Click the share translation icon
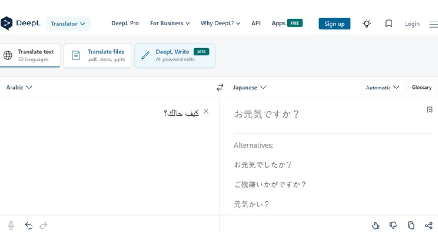Image resolution: width=438 pixels, height=246 pixels. click(428, 226)
